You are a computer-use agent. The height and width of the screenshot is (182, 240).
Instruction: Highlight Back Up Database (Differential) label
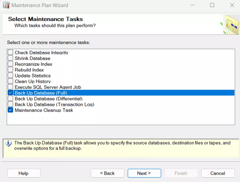(x=48, y=98)
